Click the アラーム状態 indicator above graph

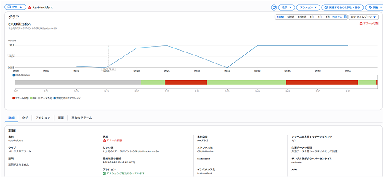[368, 23]
